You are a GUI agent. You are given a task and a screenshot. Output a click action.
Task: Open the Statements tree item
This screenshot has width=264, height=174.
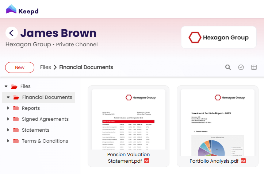pyautogui.click(x=35, y=130)
